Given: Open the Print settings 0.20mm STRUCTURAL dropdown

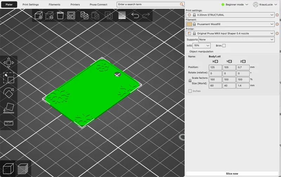Looking at the screenshot, I should click(230, 15).
